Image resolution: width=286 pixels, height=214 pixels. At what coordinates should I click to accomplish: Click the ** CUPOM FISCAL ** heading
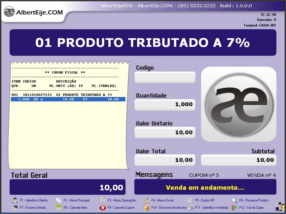tap(65, 72)
